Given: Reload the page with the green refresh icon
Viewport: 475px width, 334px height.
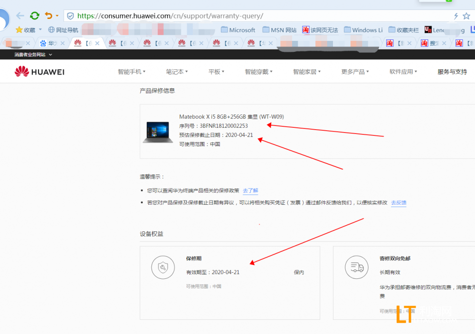Looking at the screenshot, I should coord(35,16).
